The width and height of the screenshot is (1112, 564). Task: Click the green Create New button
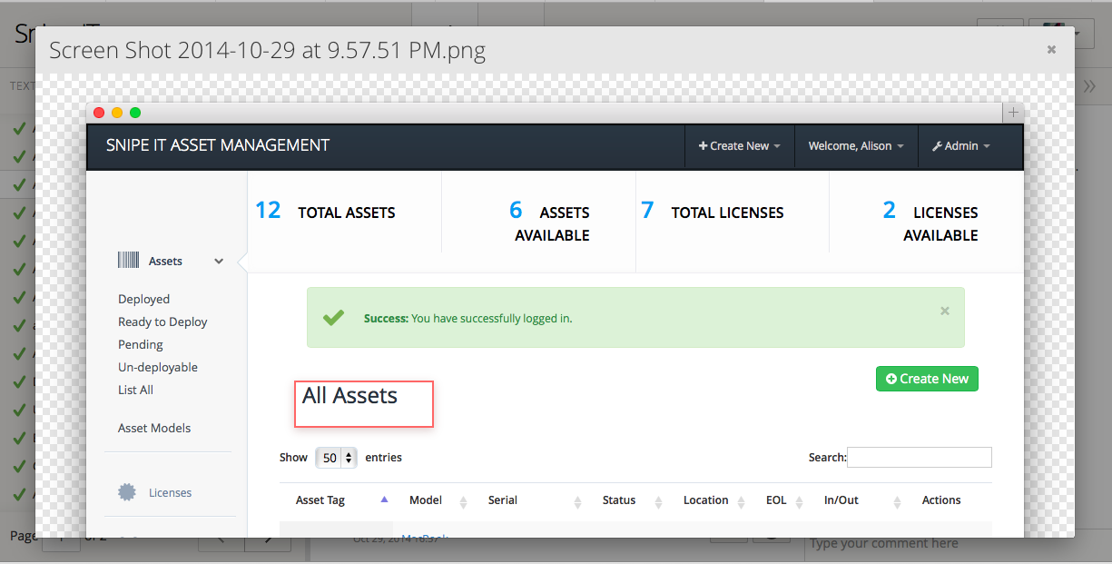(x=927, y=379)
